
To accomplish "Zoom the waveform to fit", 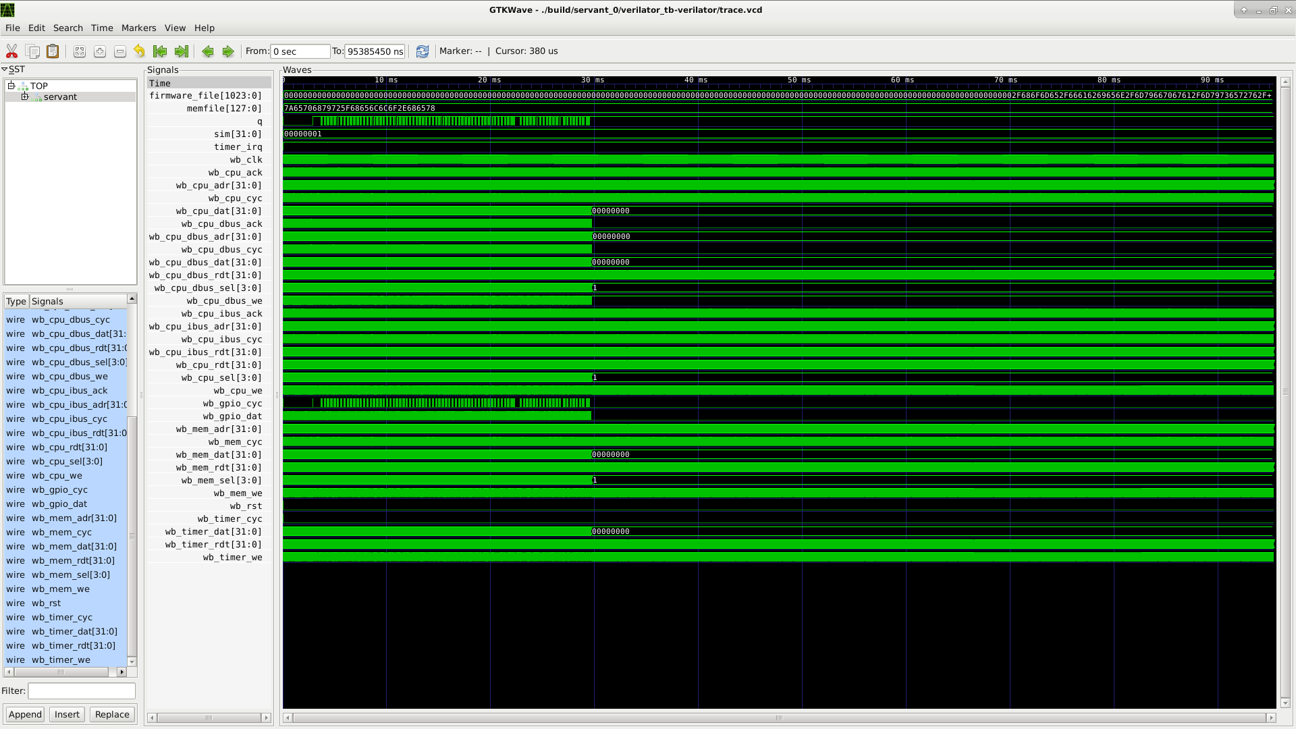I will tap(80, 51).
